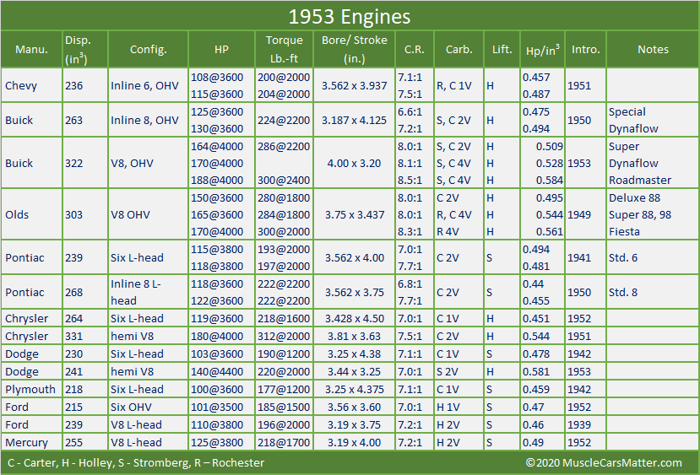
Task: Select the '3.75 x 3.437' cell
Action: pyautogui.click(x=355, y=214)
